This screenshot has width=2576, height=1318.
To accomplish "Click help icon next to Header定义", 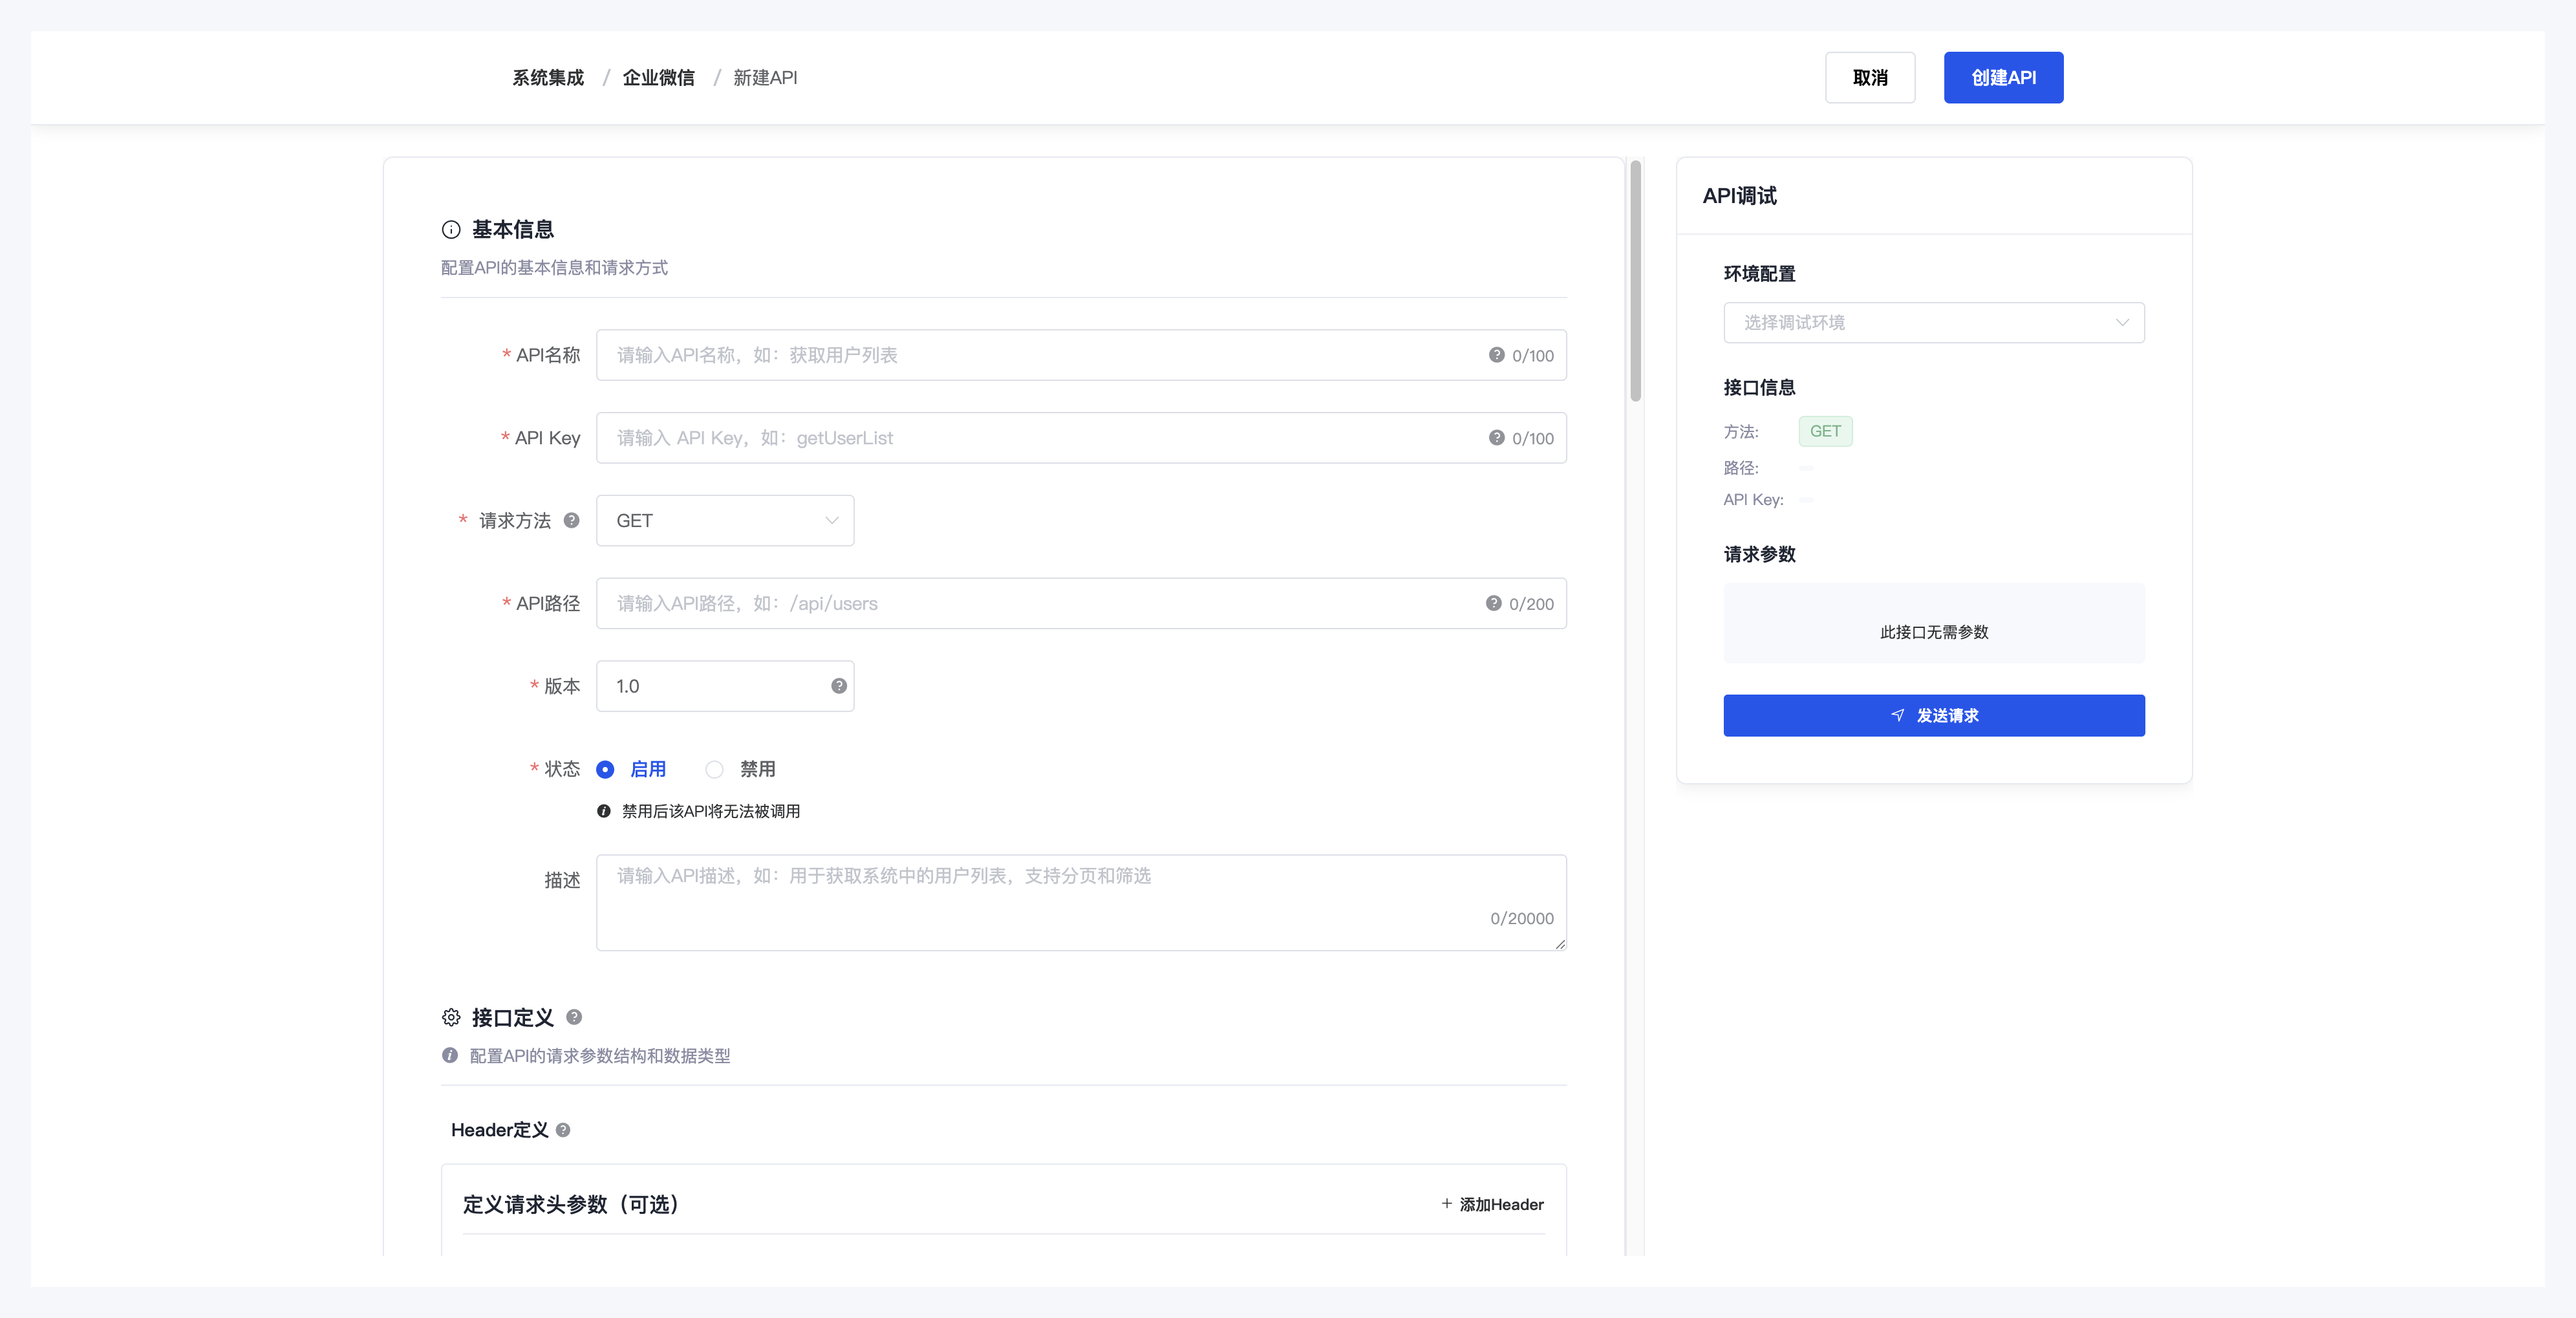I will [563, 1130].
